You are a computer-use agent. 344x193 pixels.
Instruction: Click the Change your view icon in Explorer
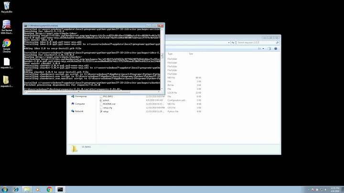[x=259, y=49]
